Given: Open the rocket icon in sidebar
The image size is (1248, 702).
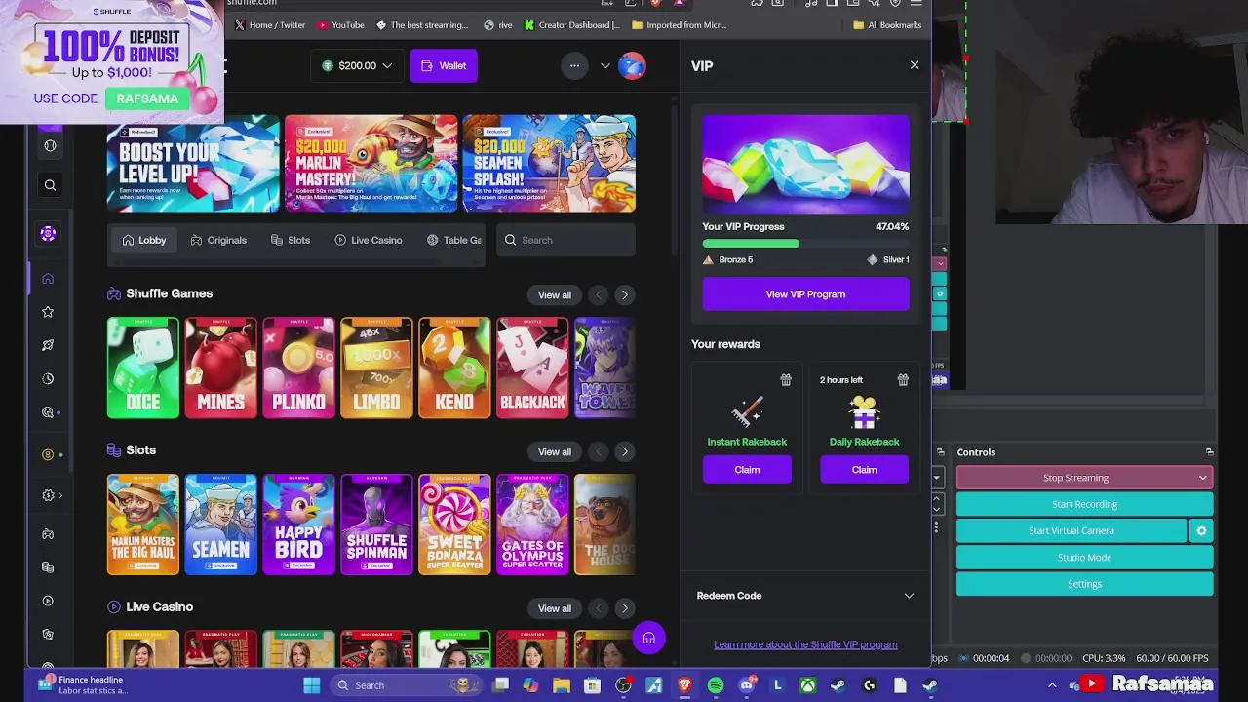Looking at the screenshot, I should pyautogui.click(x=48, y=345).
